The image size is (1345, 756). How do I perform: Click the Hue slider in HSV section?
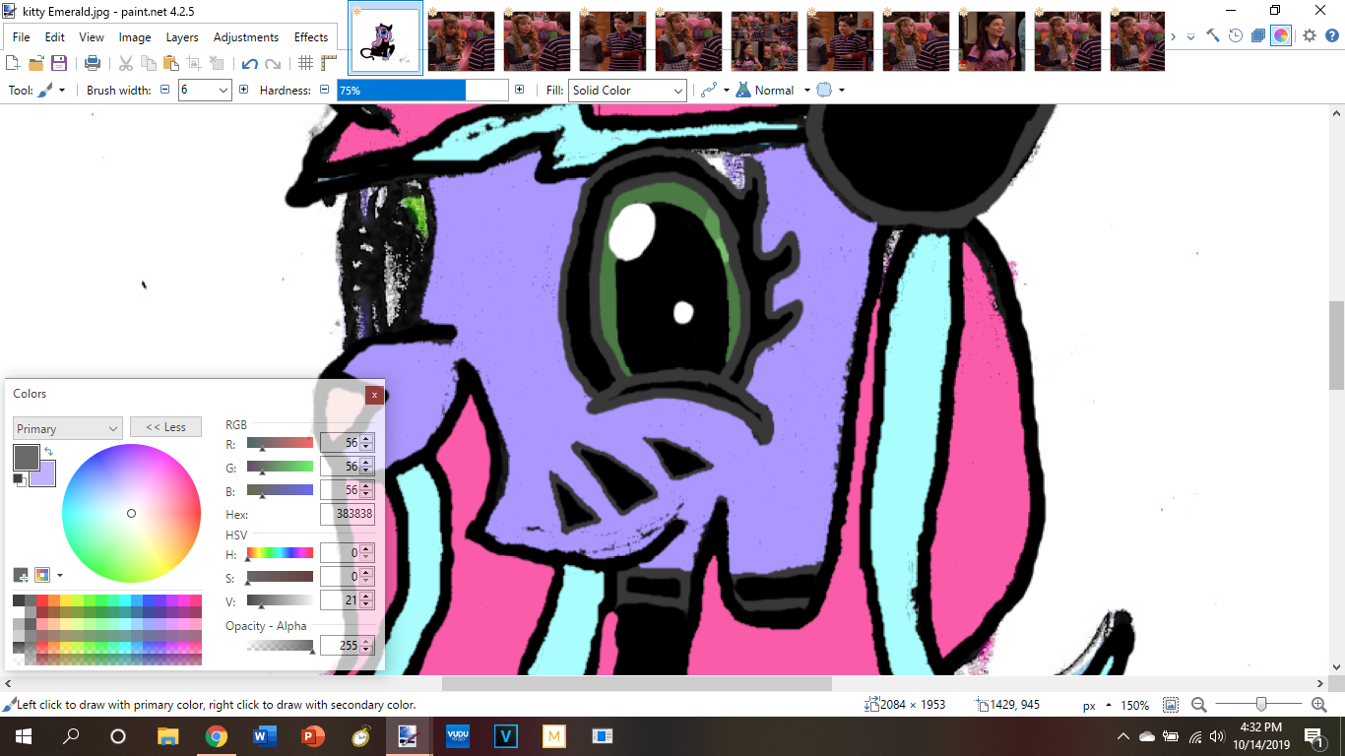[x=280, y=553]
